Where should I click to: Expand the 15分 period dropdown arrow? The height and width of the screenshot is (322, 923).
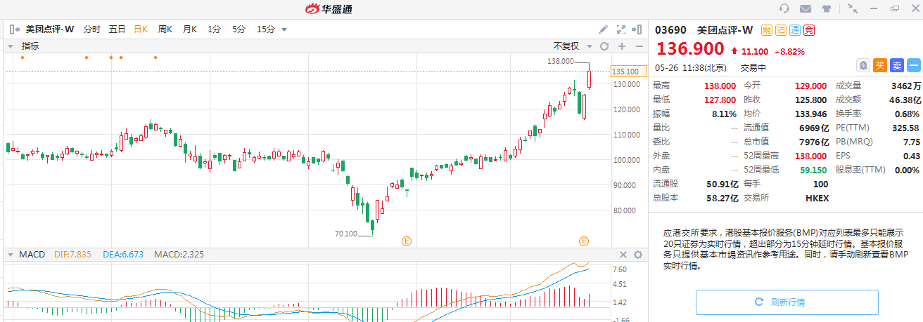pos(284,29)
